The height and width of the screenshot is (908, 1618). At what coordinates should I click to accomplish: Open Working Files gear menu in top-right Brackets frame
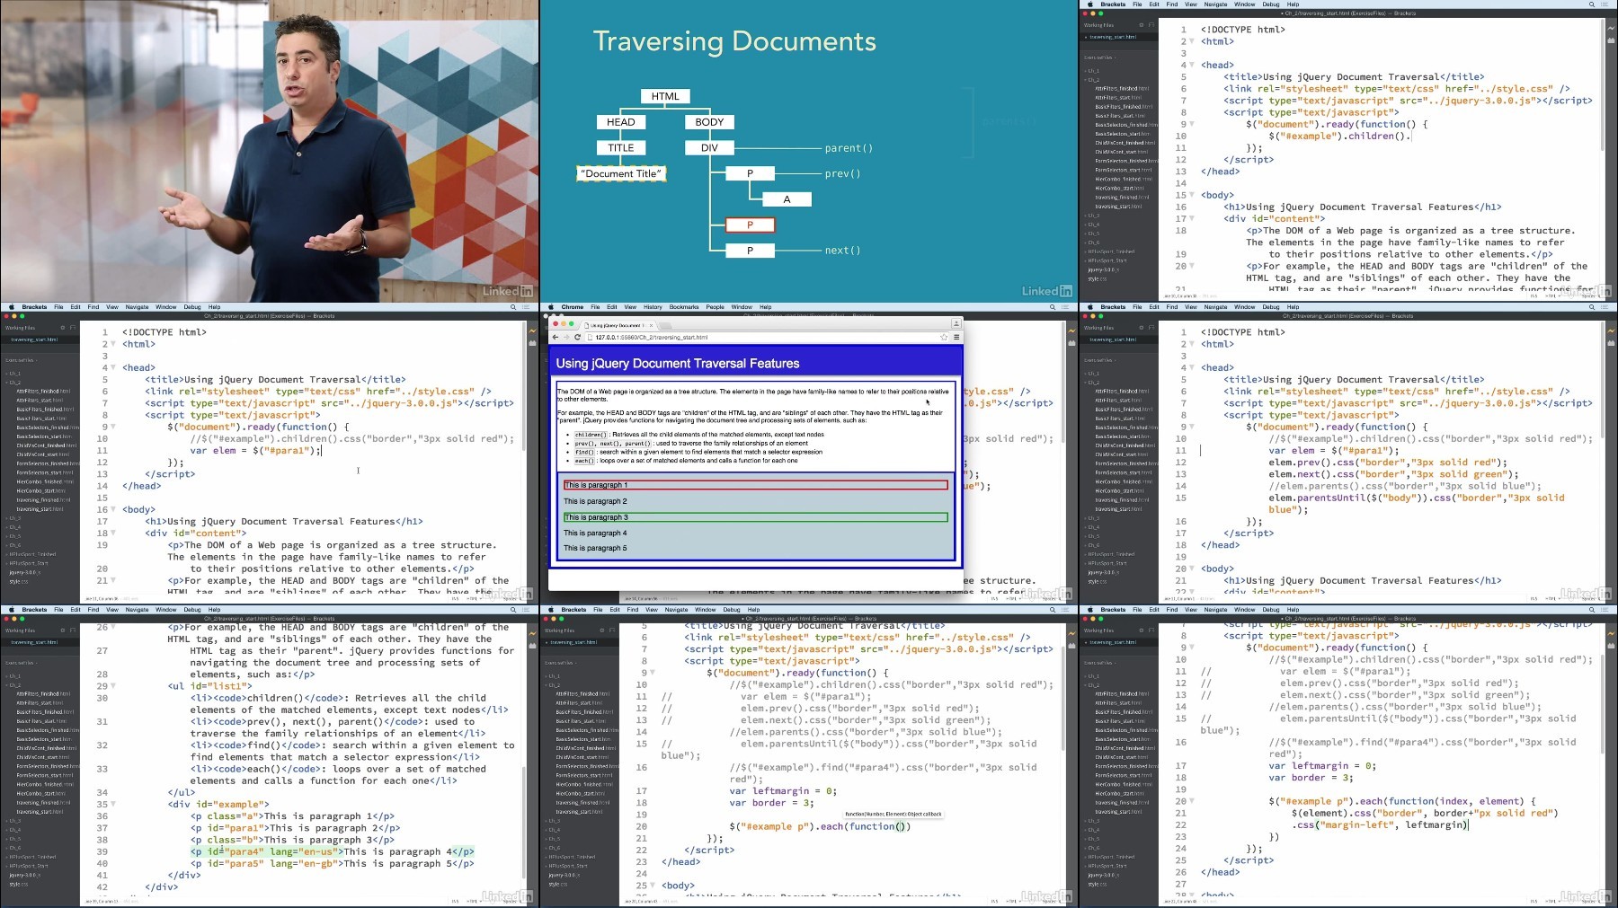click(x=1141, y=25)
